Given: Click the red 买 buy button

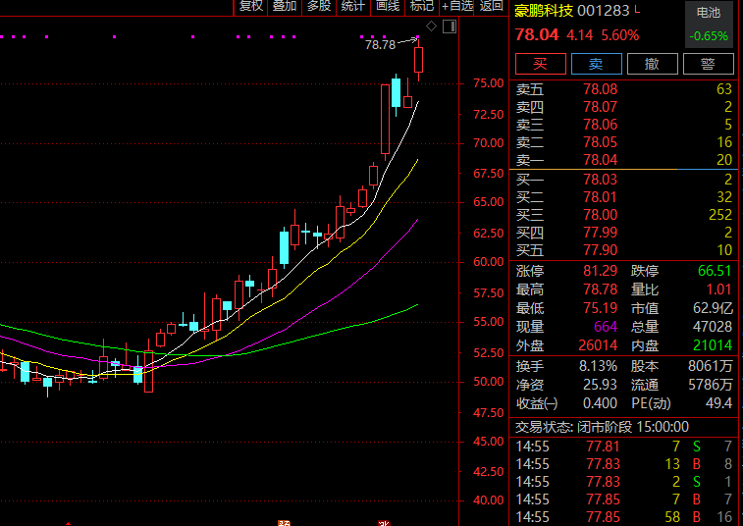Looking at the screenshot, I should pyautogui.click(x=540, y=64).
